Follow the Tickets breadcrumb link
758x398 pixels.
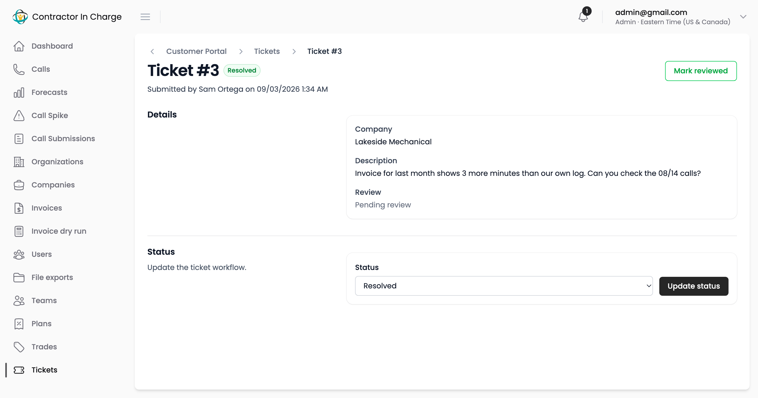(267, 52)
